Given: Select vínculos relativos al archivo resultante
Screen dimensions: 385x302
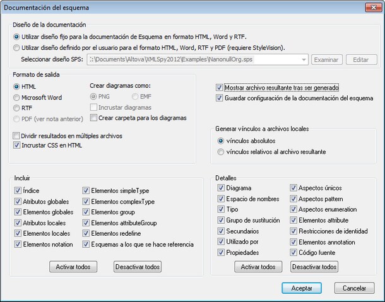Looking at the screenshot, I should 221,152.
